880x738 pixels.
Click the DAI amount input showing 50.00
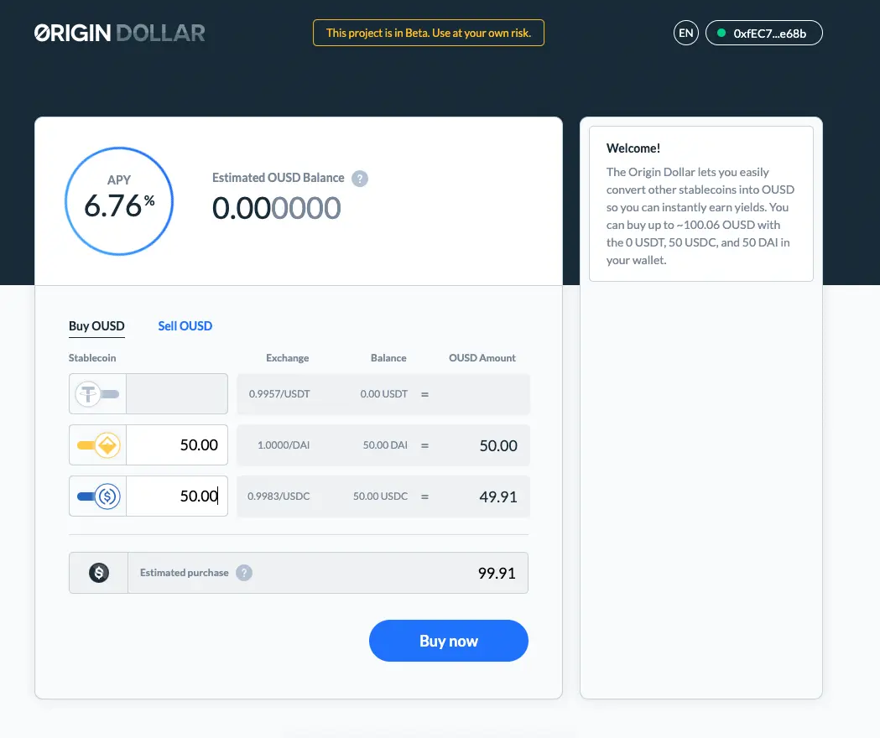pos(177,445)
